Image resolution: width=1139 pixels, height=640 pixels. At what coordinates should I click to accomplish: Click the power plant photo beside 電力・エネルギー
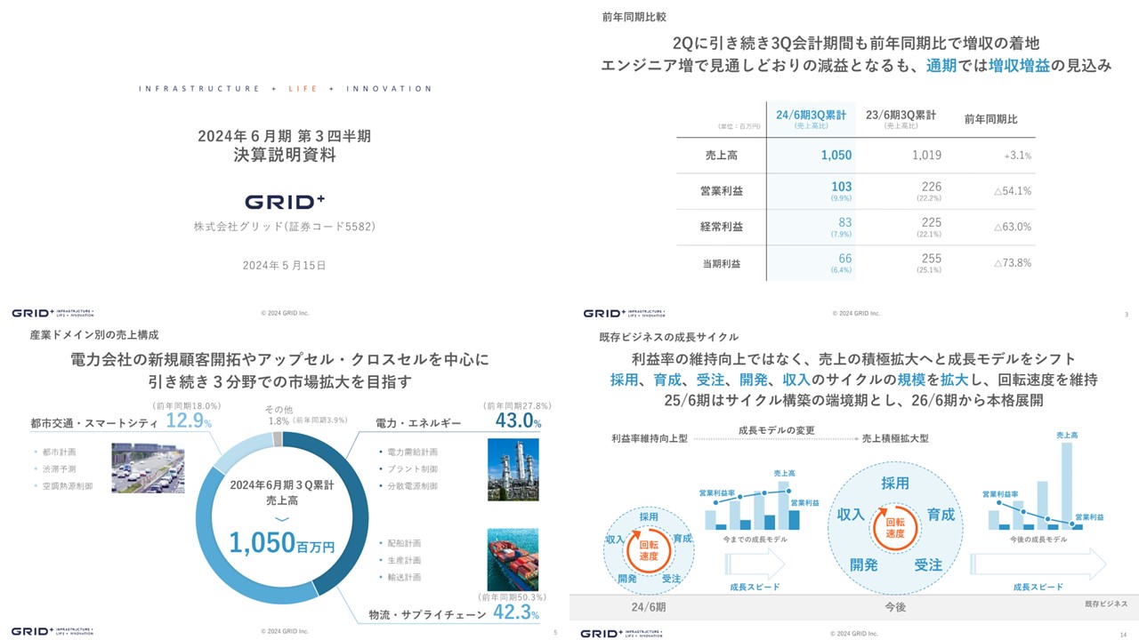(513, 468)
